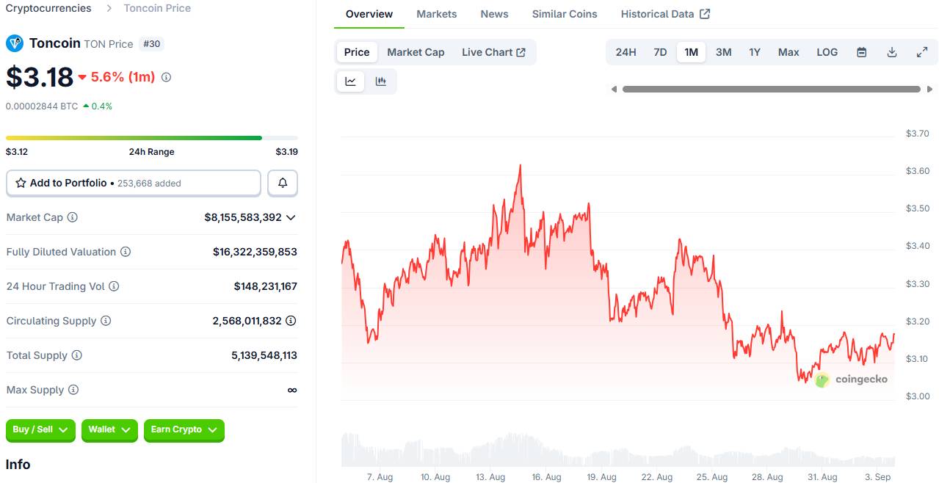The width and height of the screenshot is (939, 483).
Task: Show Max Supply info icon
Action: coord(73,390)
